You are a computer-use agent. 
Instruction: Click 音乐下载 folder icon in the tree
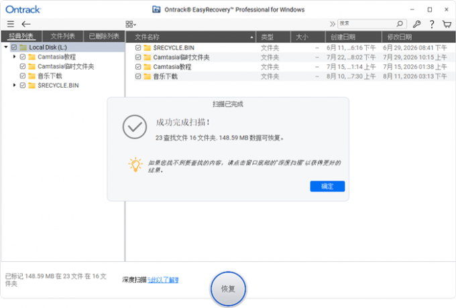pyautogui.click(x=32, y=76)
